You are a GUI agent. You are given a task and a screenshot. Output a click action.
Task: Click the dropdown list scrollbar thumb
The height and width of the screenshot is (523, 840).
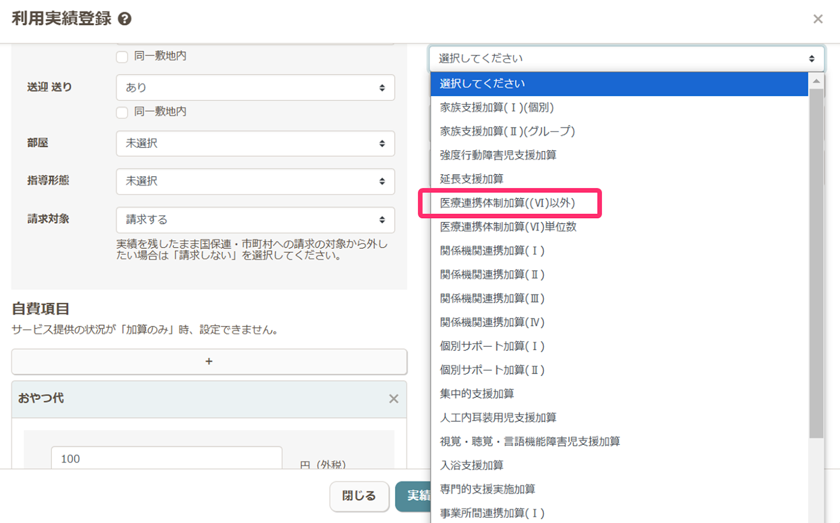tap(816, 262)
